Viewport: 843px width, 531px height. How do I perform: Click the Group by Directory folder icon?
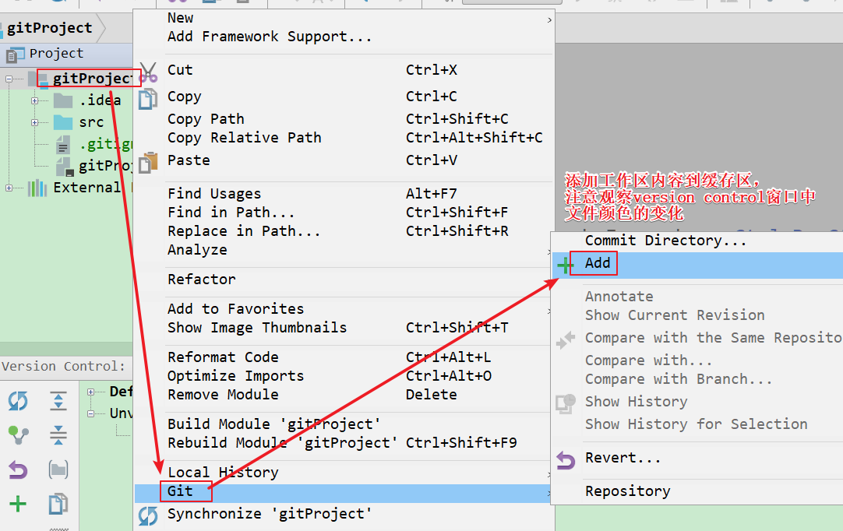(x=58, y=469)
